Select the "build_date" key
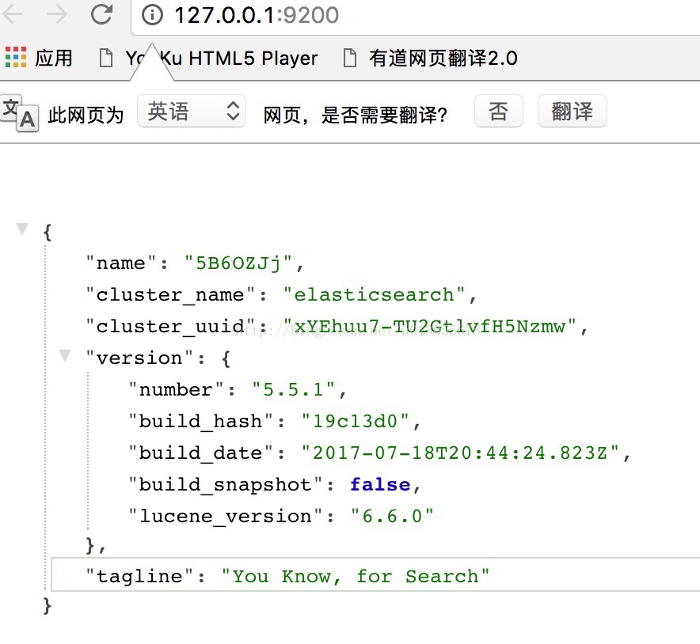This screenshot has height=644, width=700. pos(200,453)
